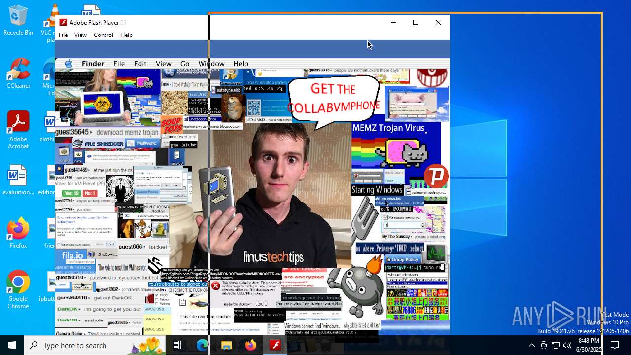Image resolution: width=631 pixels, height=355 pixels.
Task: Toggle the 'Maximum memory' checkbox
Action: [386, 217]
